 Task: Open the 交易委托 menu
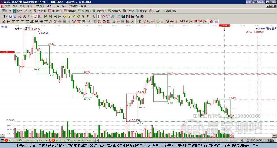click(x=74, y=6)
